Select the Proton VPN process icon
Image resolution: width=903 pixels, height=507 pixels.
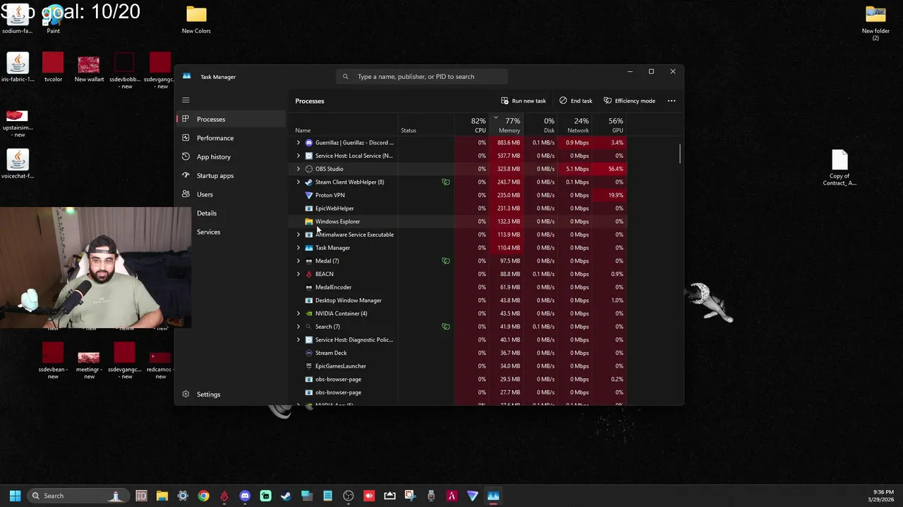(309, 195)
